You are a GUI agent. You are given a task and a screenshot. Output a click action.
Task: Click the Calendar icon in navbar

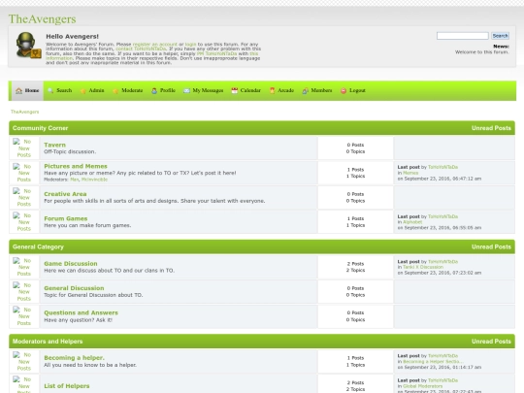click(x=234, y=90)
